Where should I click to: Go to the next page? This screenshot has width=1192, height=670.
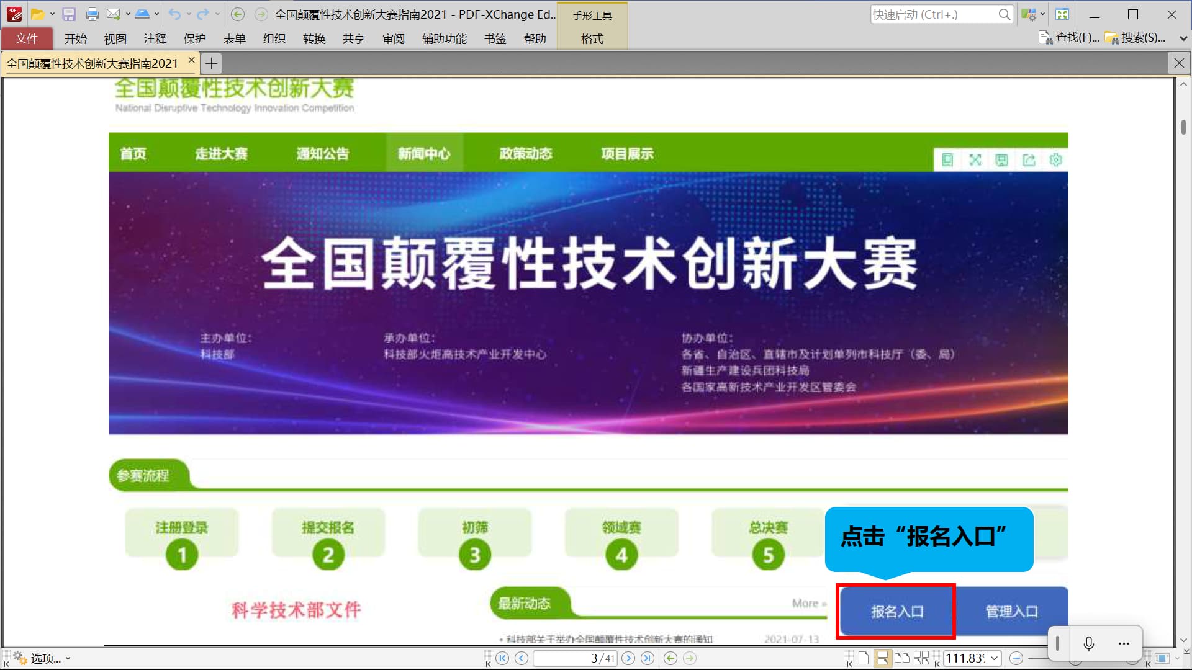(x=628, y=658)
